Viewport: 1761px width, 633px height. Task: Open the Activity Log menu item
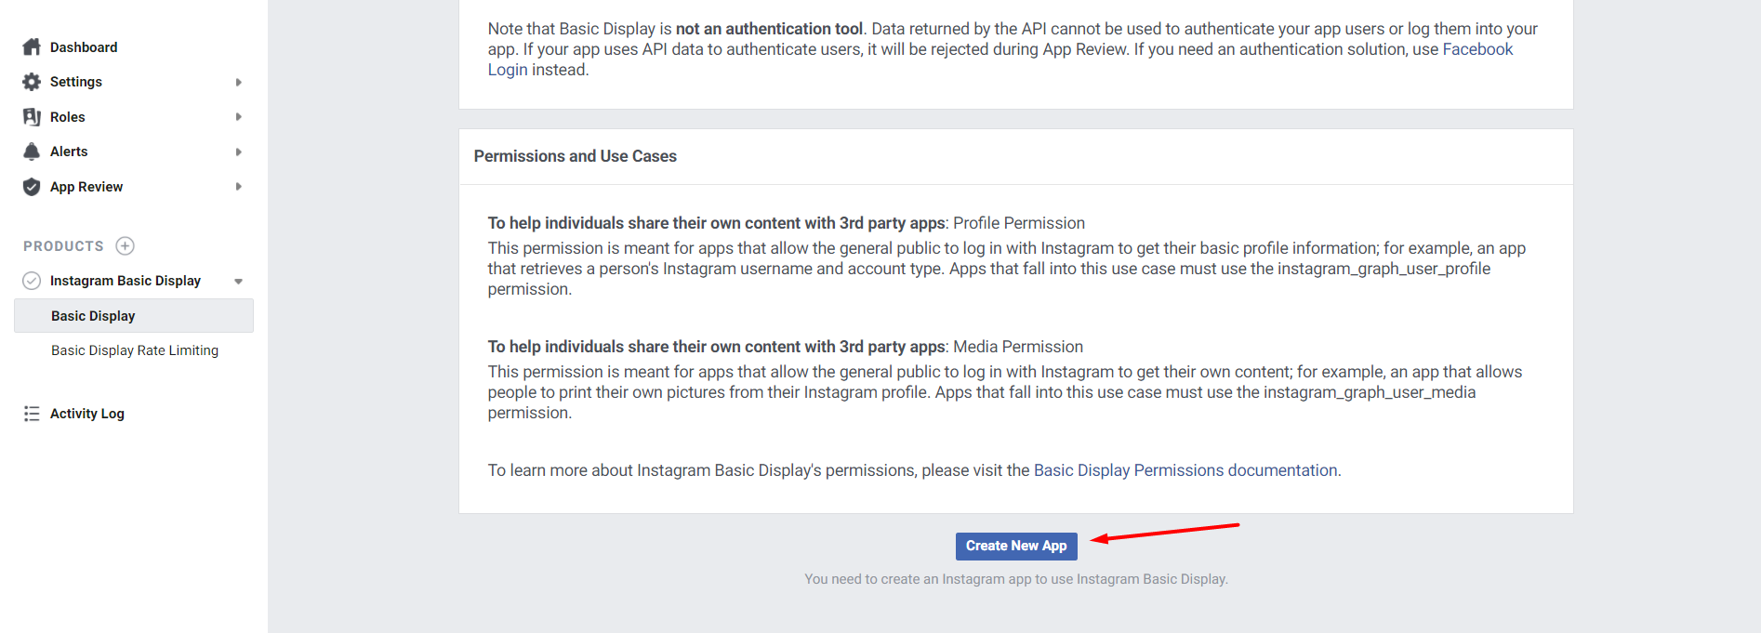[86, 414]
